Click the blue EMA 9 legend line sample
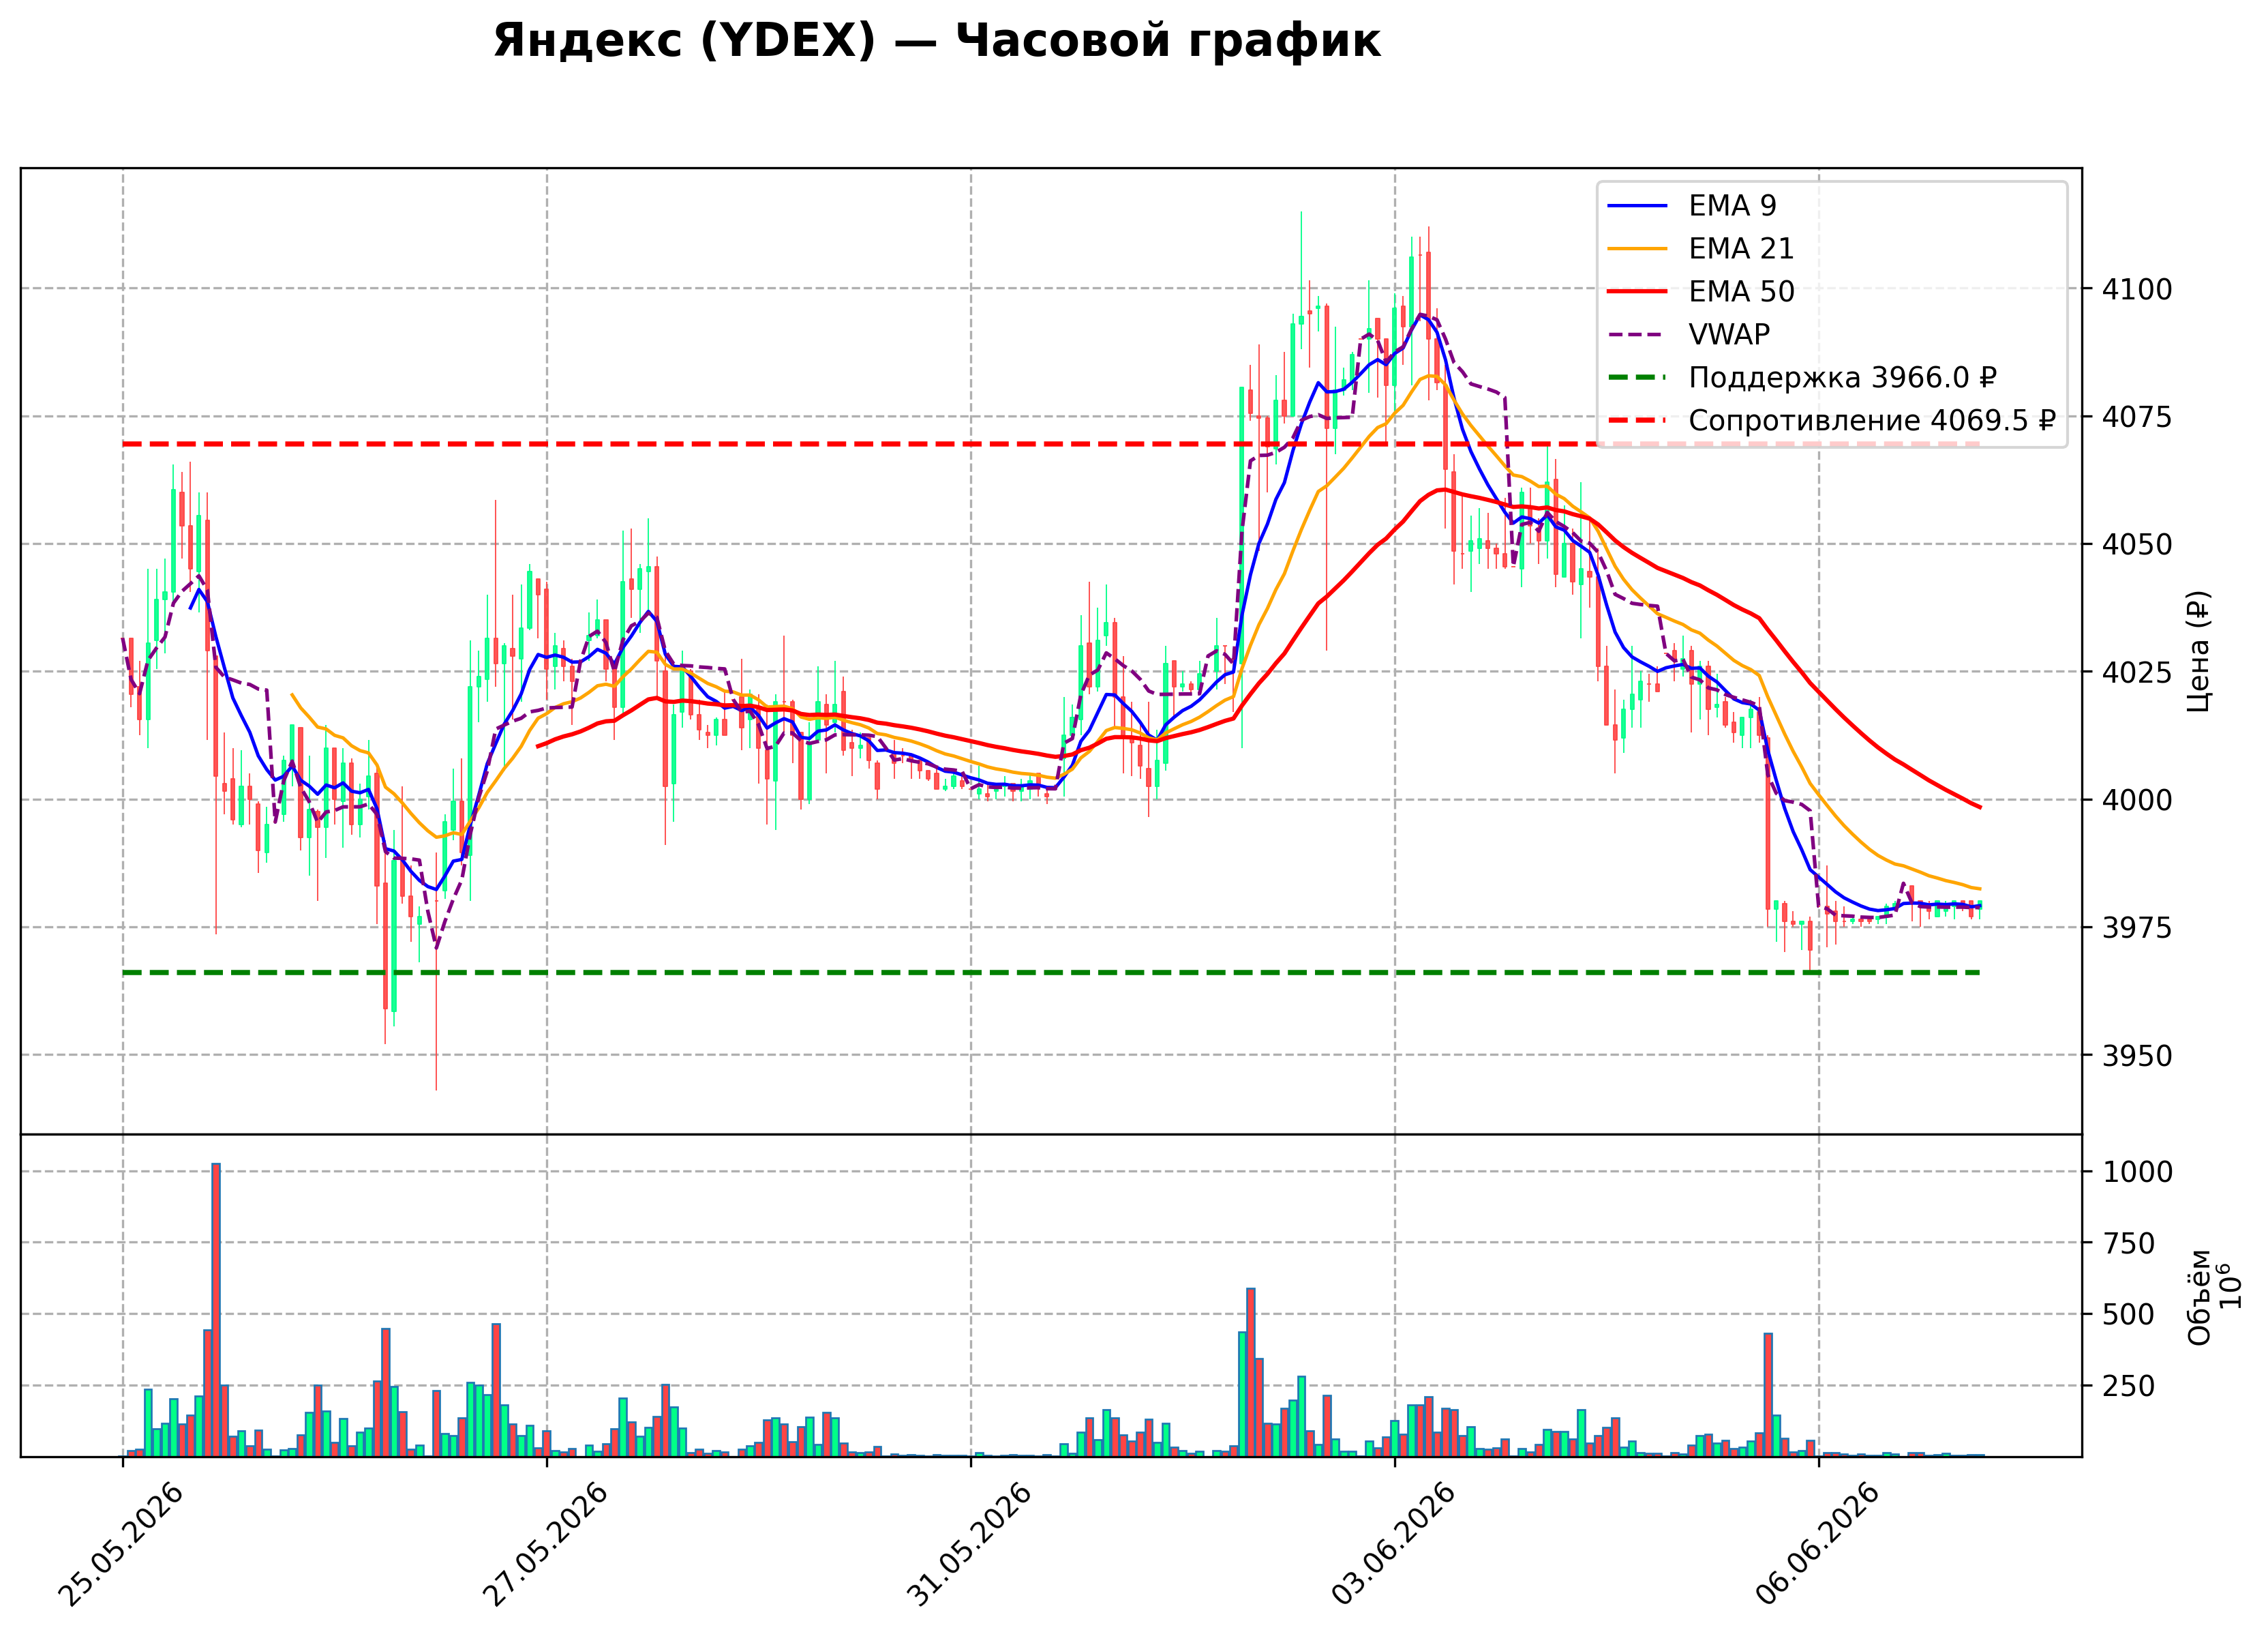This screenshot has height=1632, width=2268. click(1637, 206)
